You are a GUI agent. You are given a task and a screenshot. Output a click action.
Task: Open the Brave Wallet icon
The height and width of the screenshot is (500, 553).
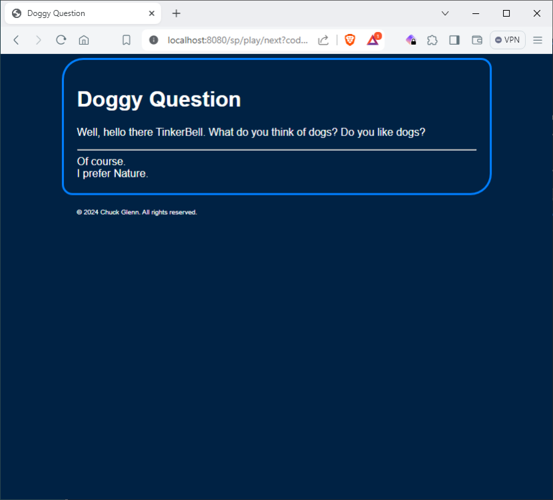point(477,40)
